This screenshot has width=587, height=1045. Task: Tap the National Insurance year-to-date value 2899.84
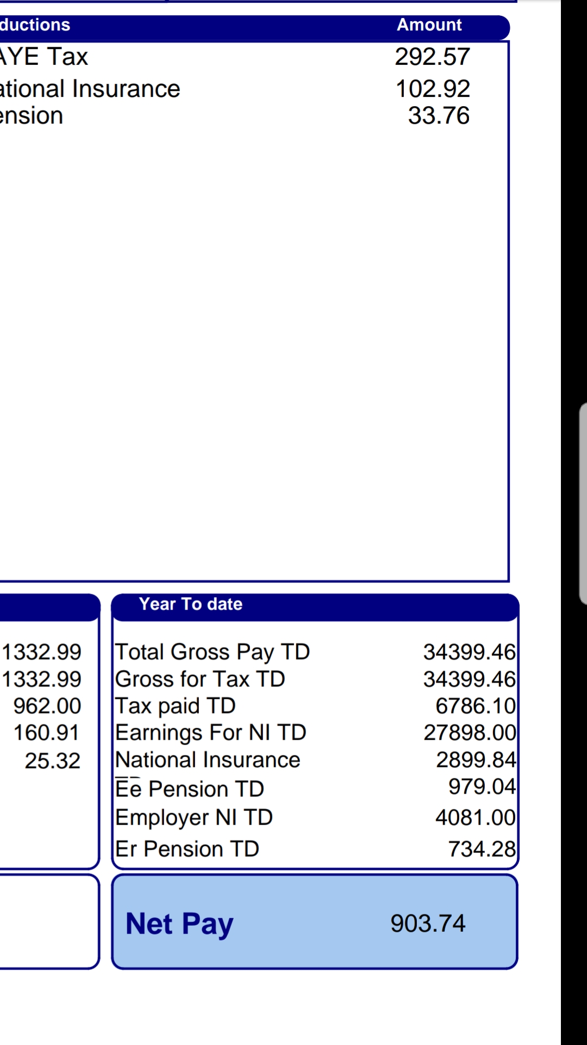click(476, 760)
